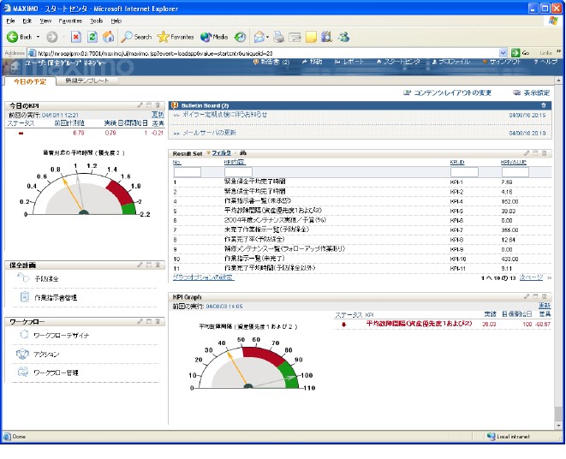Click the KPI ID filter input field

(x=463, y=172)
